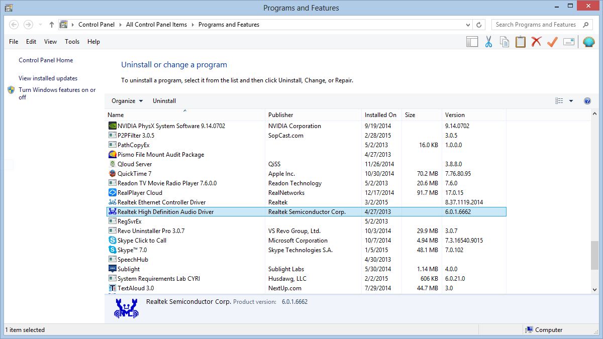Viewport: 603px width, 339px height.
Task: Click the Sublight program icon
Action: click(x=113, y=269)
